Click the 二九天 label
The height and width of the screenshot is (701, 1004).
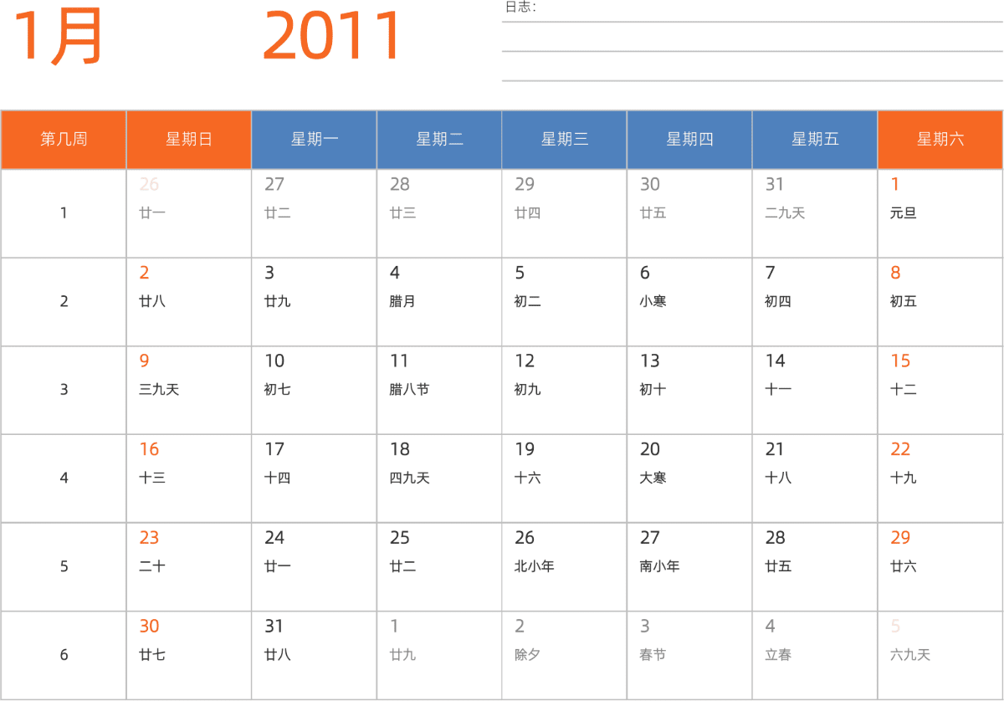pyautogui.click(x=785, y=213)
